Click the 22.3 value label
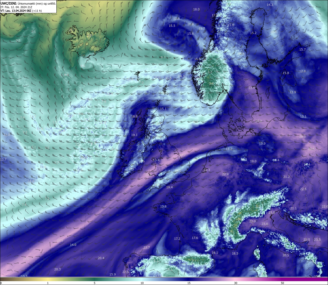The height and width of the screenshot is (285, 328). click(x=207, y=170)
